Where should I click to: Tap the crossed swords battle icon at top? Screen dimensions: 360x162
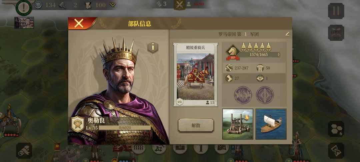[179, 5]
